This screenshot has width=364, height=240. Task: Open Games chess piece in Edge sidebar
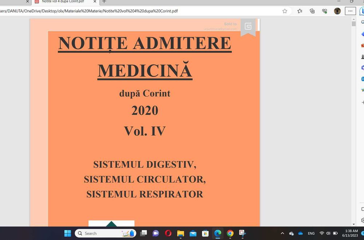363,56
